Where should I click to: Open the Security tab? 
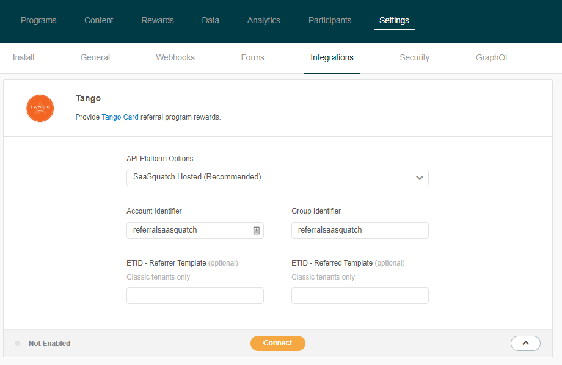(414, 58)
